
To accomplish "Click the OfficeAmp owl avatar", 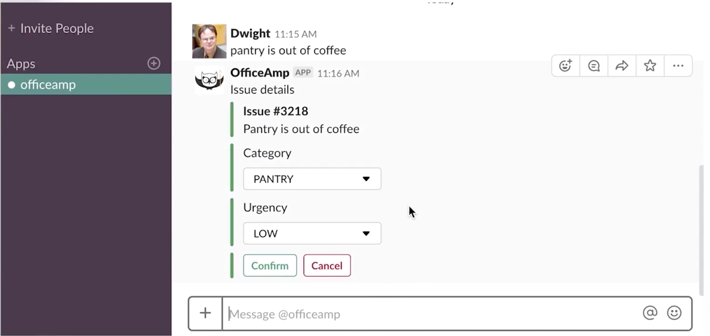I will click(209, 80).
